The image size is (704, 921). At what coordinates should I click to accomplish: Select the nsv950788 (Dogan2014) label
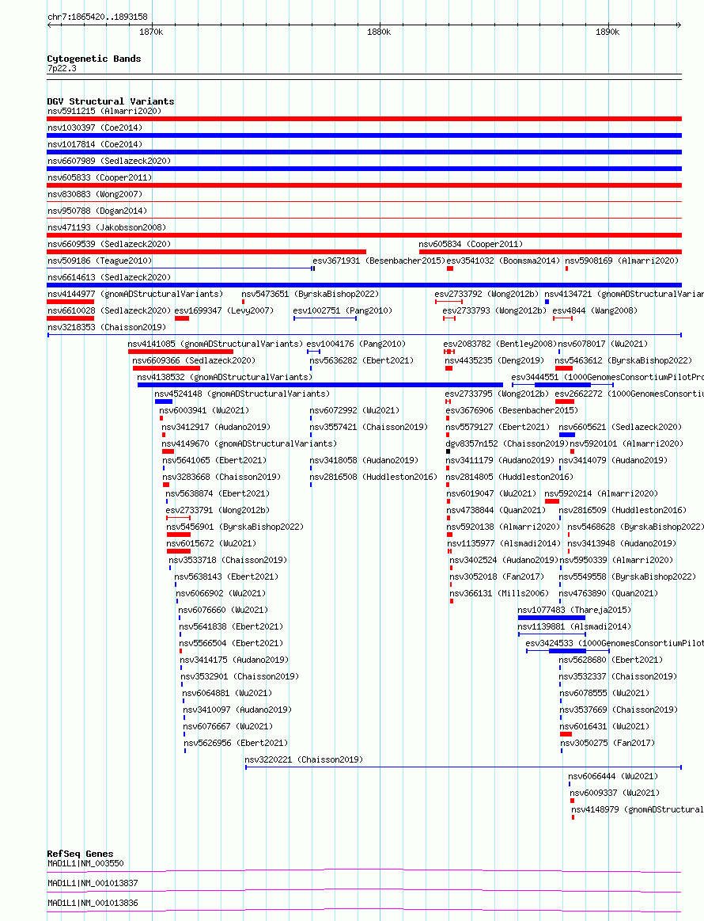(97, 211)
